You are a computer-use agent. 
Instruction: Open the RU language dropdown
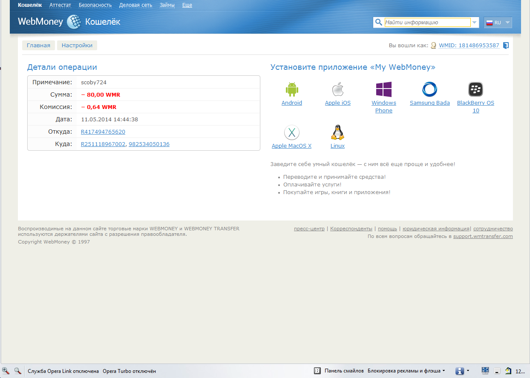tap(498, 23)
